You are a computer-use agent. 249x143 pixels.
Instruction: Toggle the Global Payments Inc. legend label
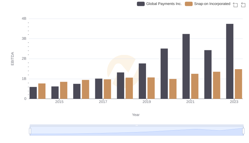click(x=164, y=4)
